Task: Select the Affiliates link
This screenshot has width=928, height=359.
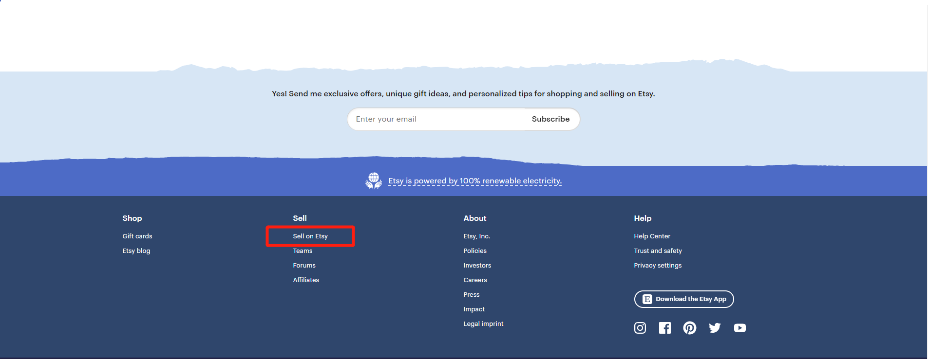Action: (x=306, y=280)
